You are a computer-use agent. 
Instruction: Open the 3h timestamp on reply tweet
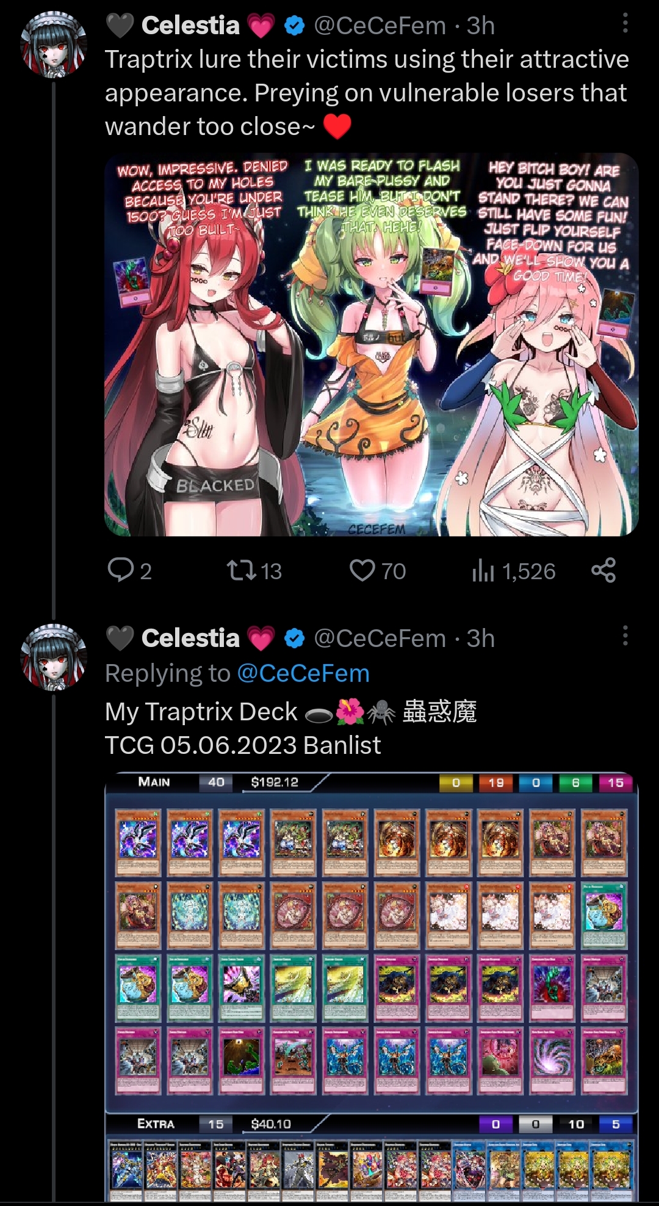pyautogui.click(x=481, y=638)
